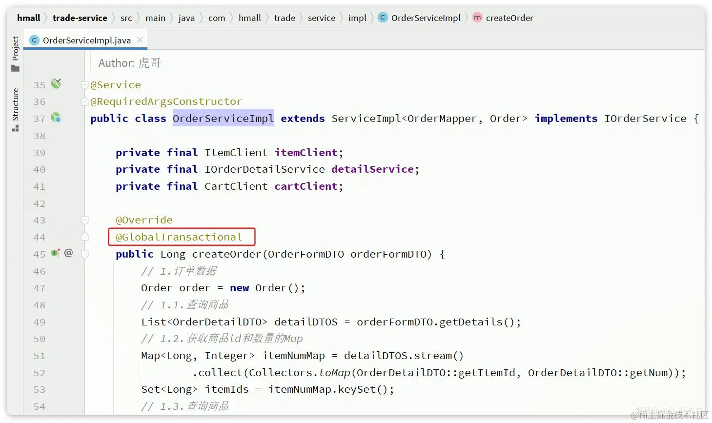712x423 pixels.
Task: Click the @GlobalTransactional annotation
Action: (x=179, y=237)
